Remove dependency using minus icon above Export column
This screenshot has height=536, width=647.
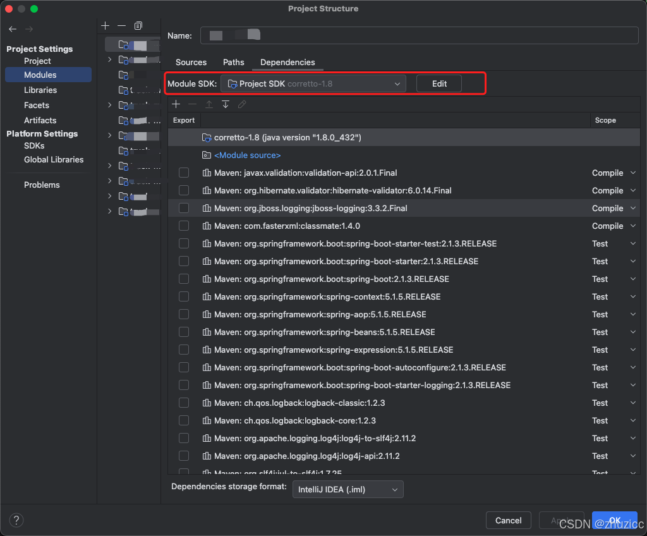click(192, 104)
